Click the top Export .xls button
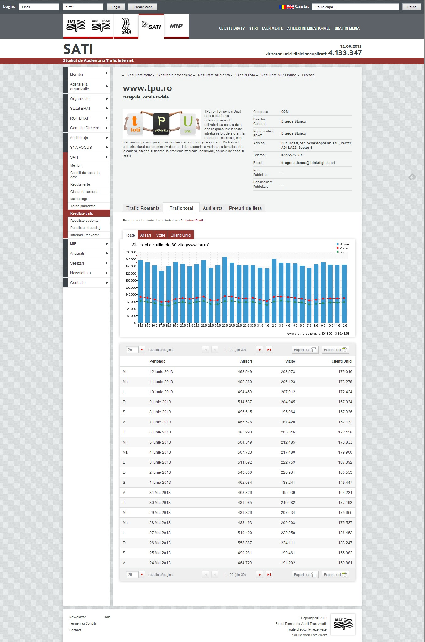The height and width of the screenshot is (642, 425). pyautogui.click(x=305, y=350)
